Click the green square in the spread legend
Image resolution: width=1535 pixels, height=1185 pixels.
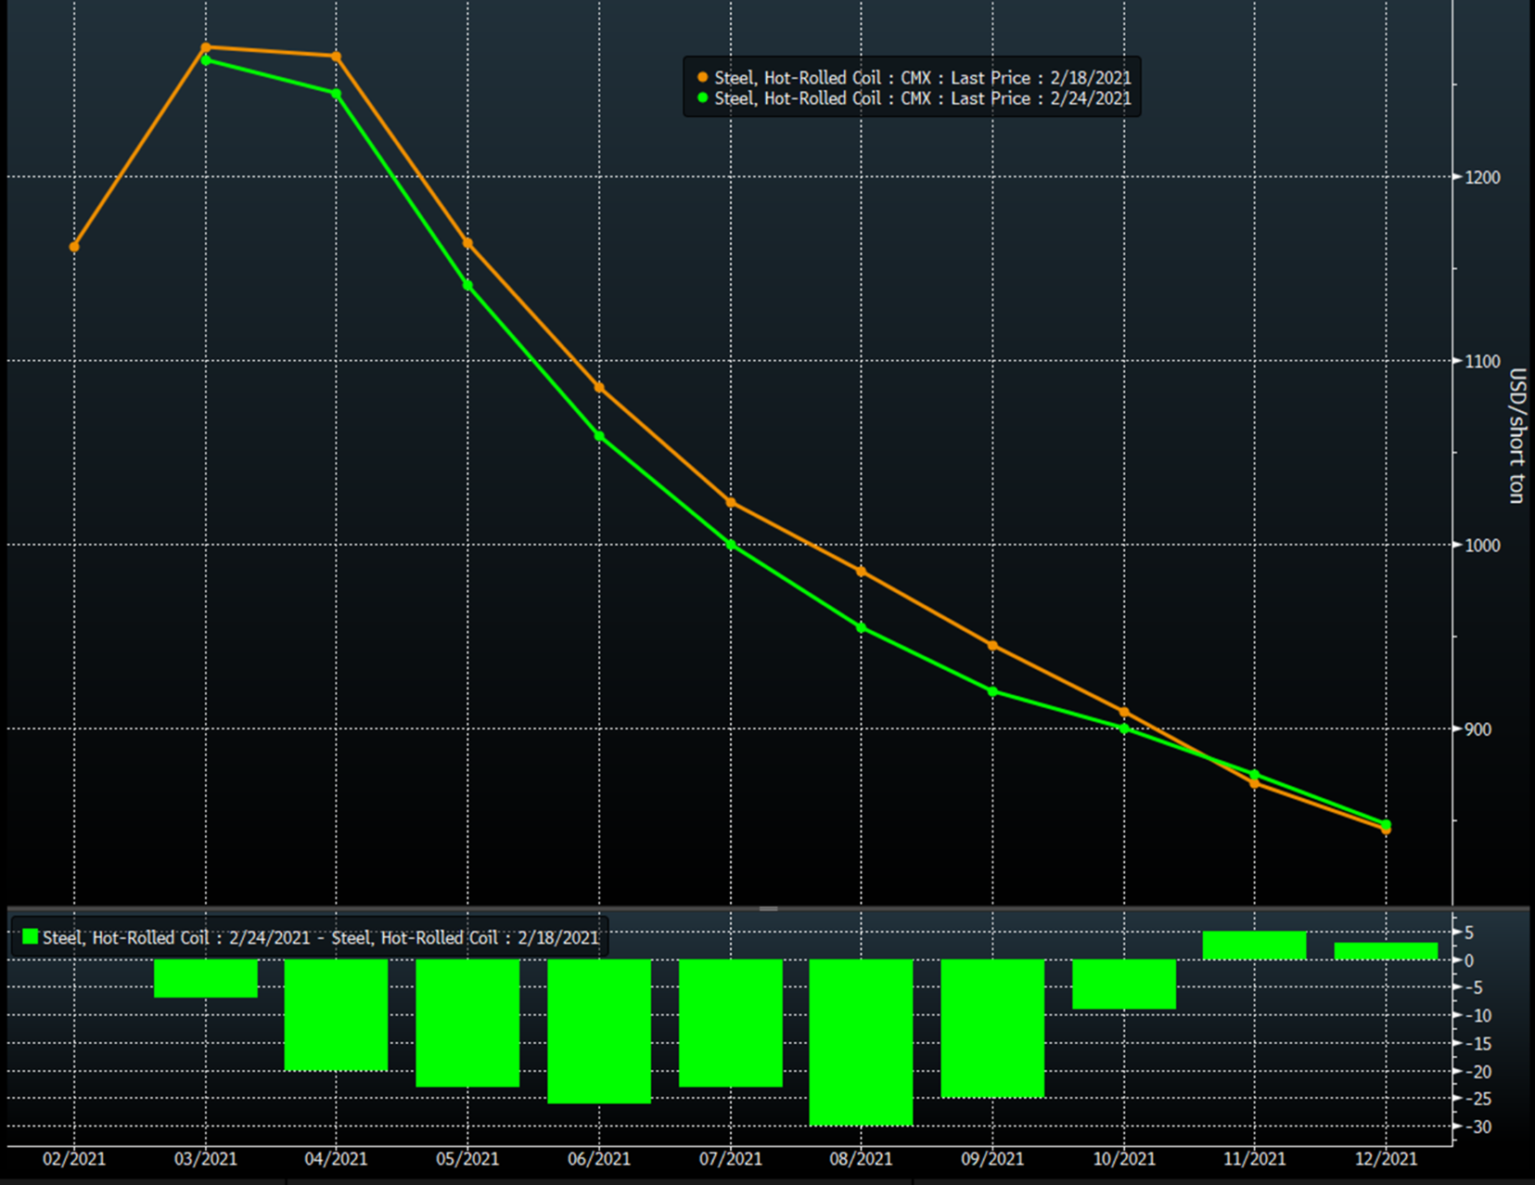30,937
